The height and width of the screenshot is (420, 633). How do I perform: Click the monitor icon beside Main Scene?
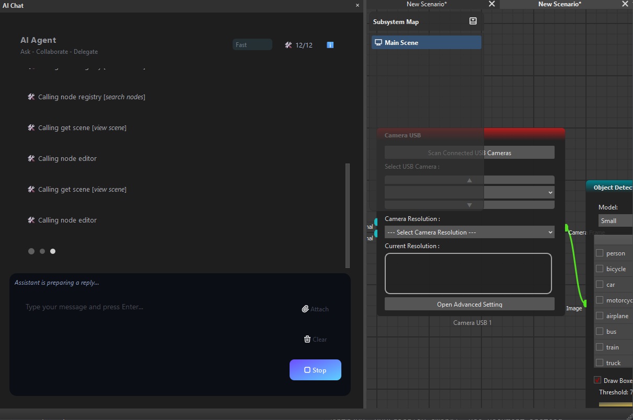[378, 42]
